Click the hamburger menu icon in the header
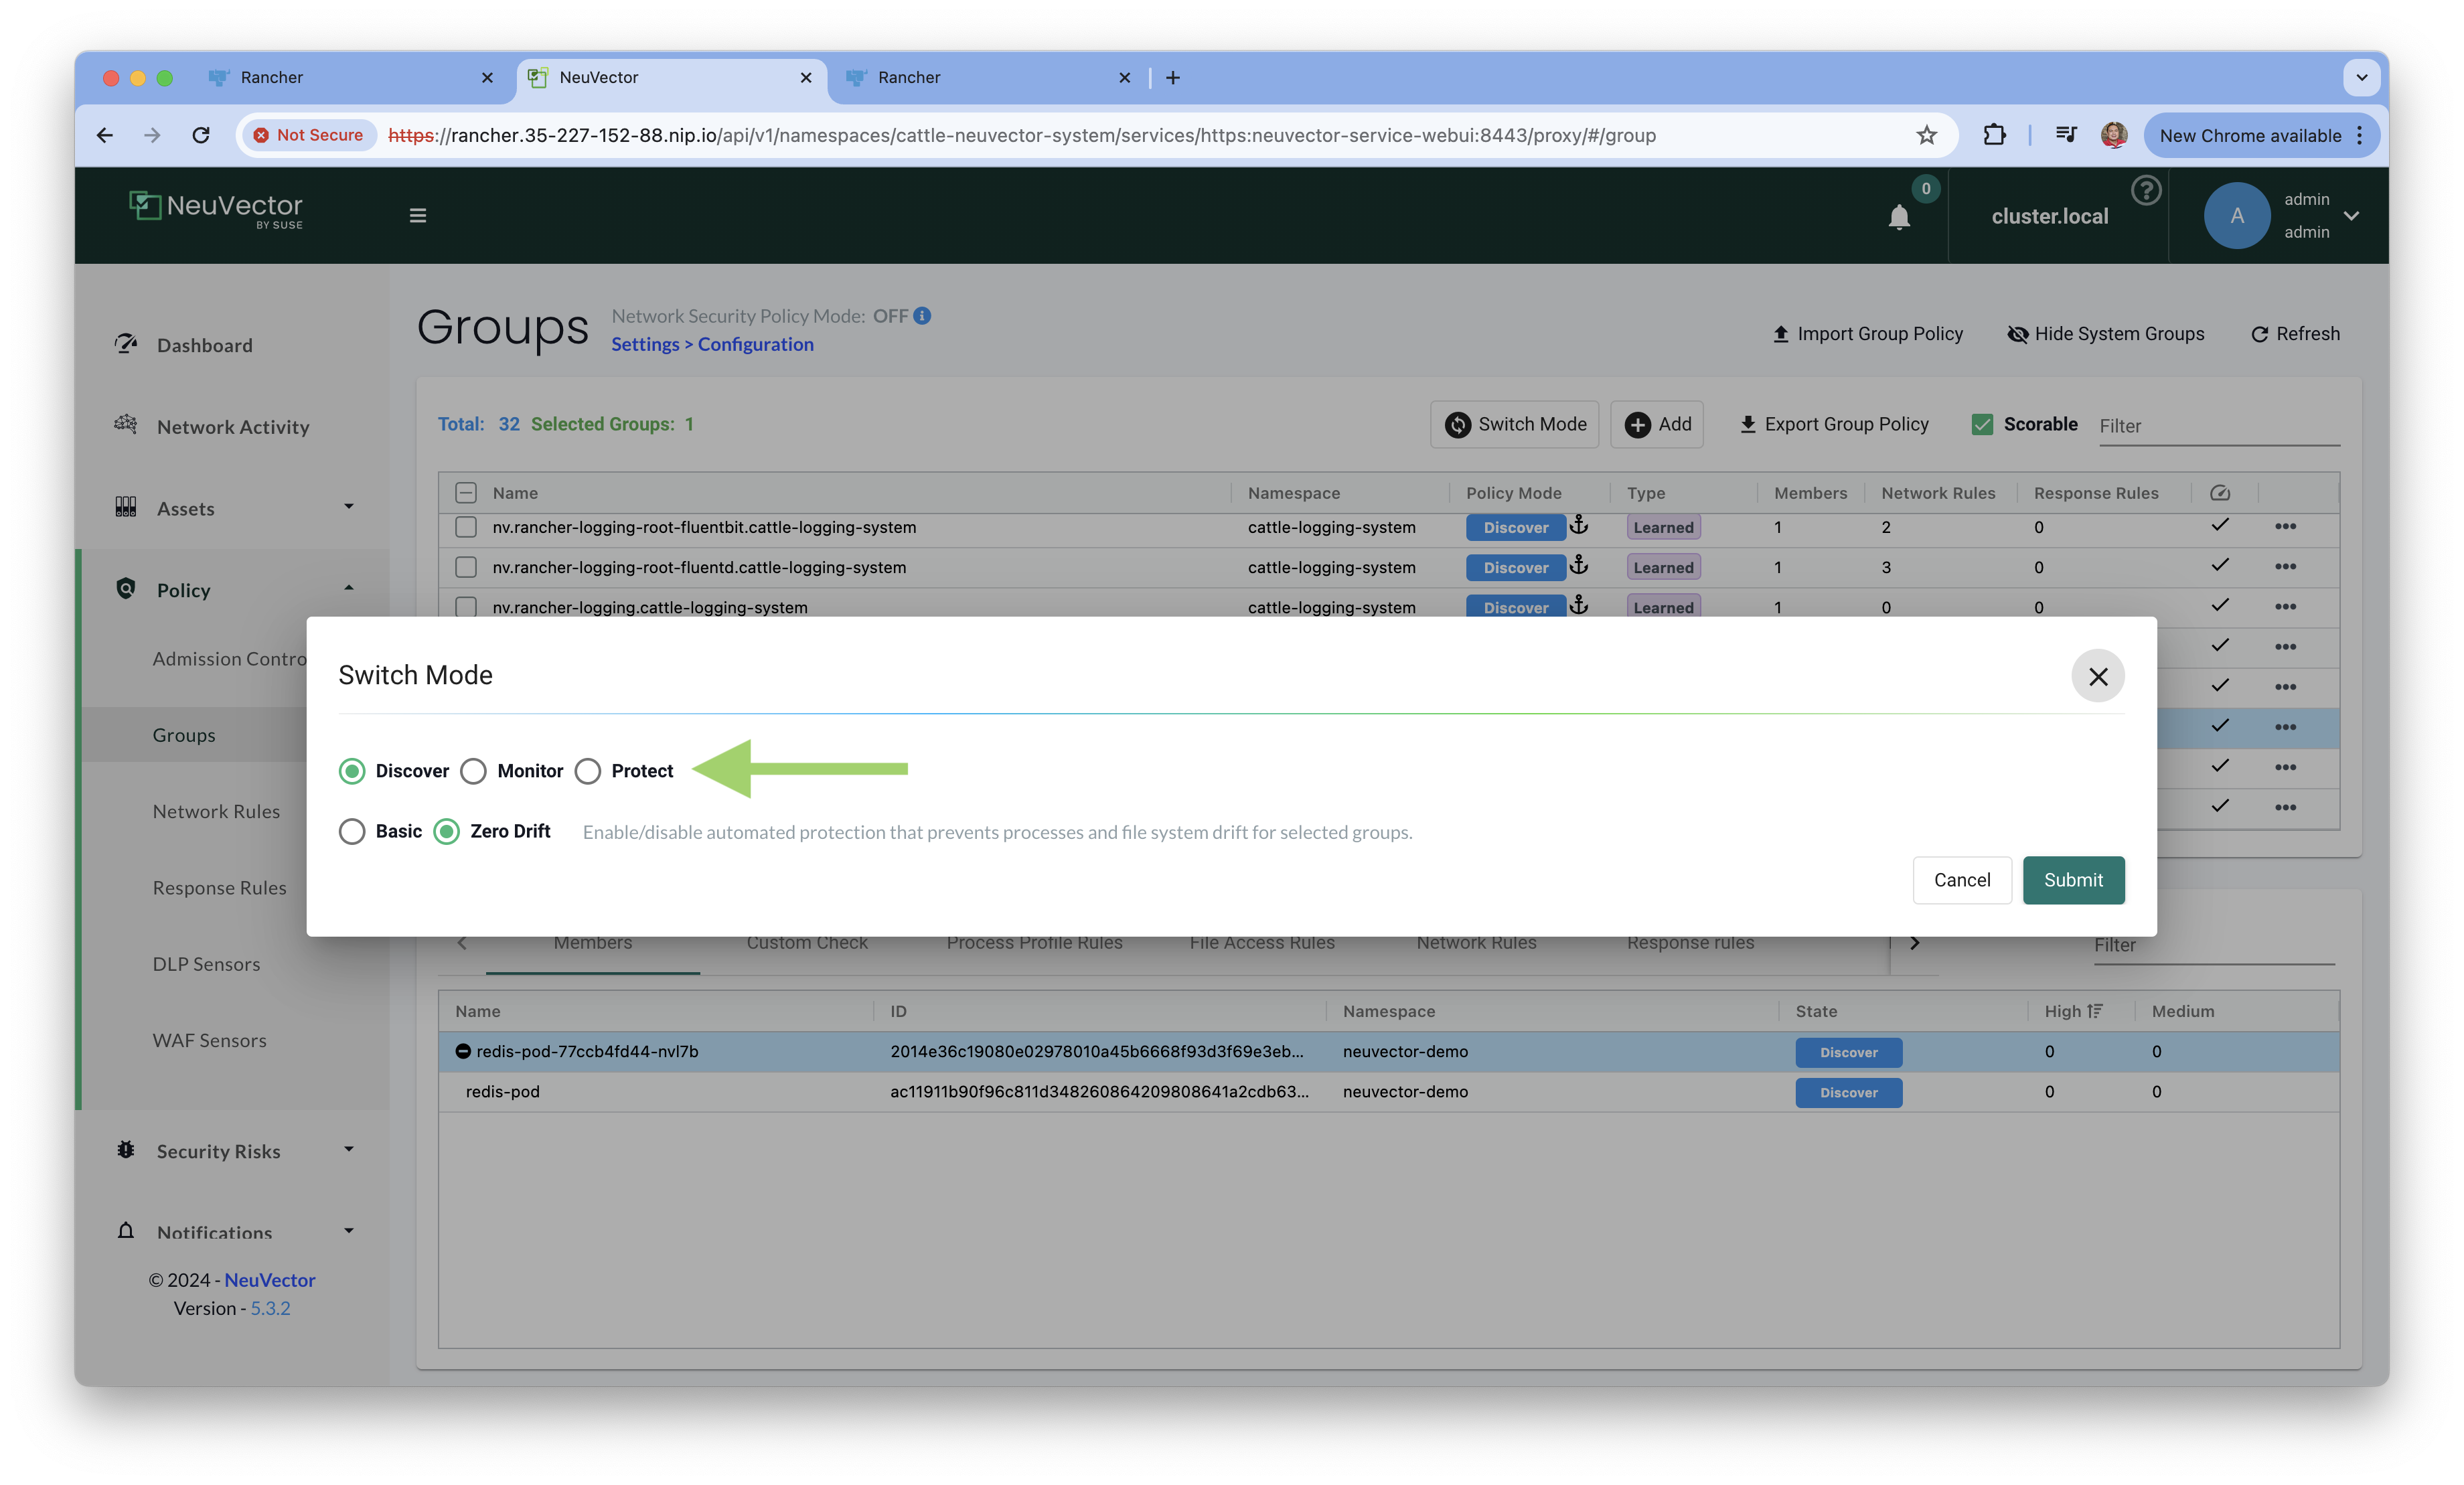This screenshot has height=1485, width=2464. click(x=418, y=216)
